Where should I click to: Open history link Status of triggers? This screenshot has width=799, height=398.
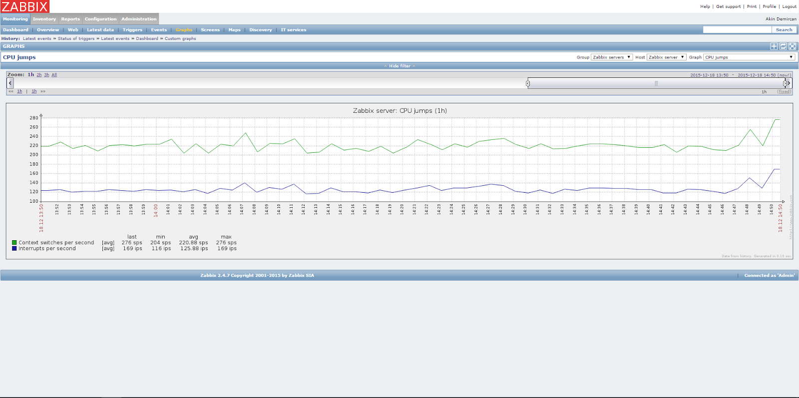[x=76, y=38]
